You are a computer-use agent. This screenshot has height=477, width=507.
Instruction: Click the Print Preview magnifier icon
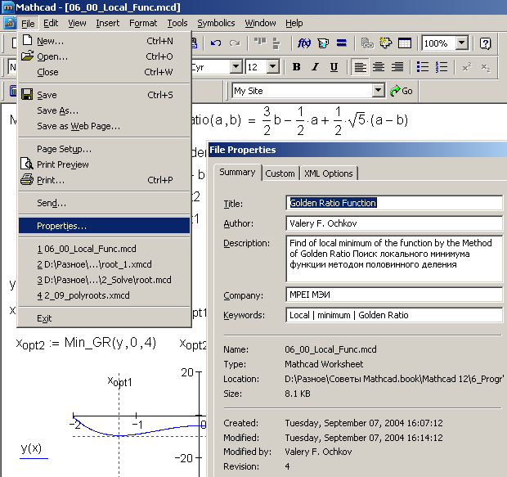[x=27, y=164]
